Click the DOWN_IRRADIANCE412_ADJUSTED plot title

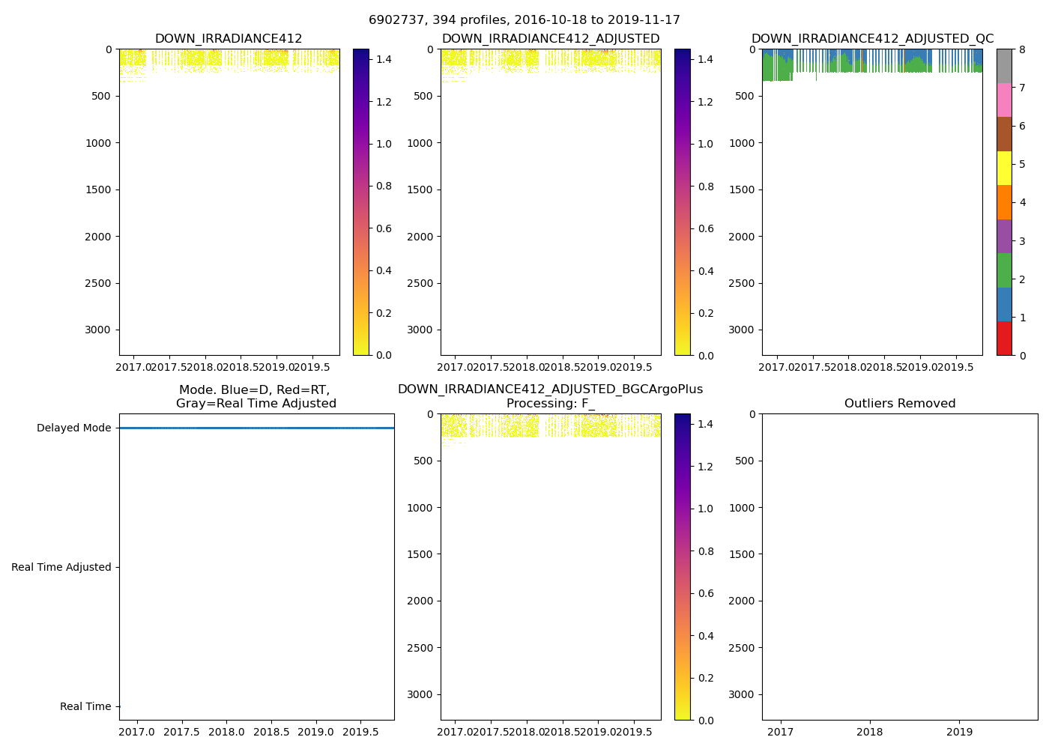click(551, 39)
